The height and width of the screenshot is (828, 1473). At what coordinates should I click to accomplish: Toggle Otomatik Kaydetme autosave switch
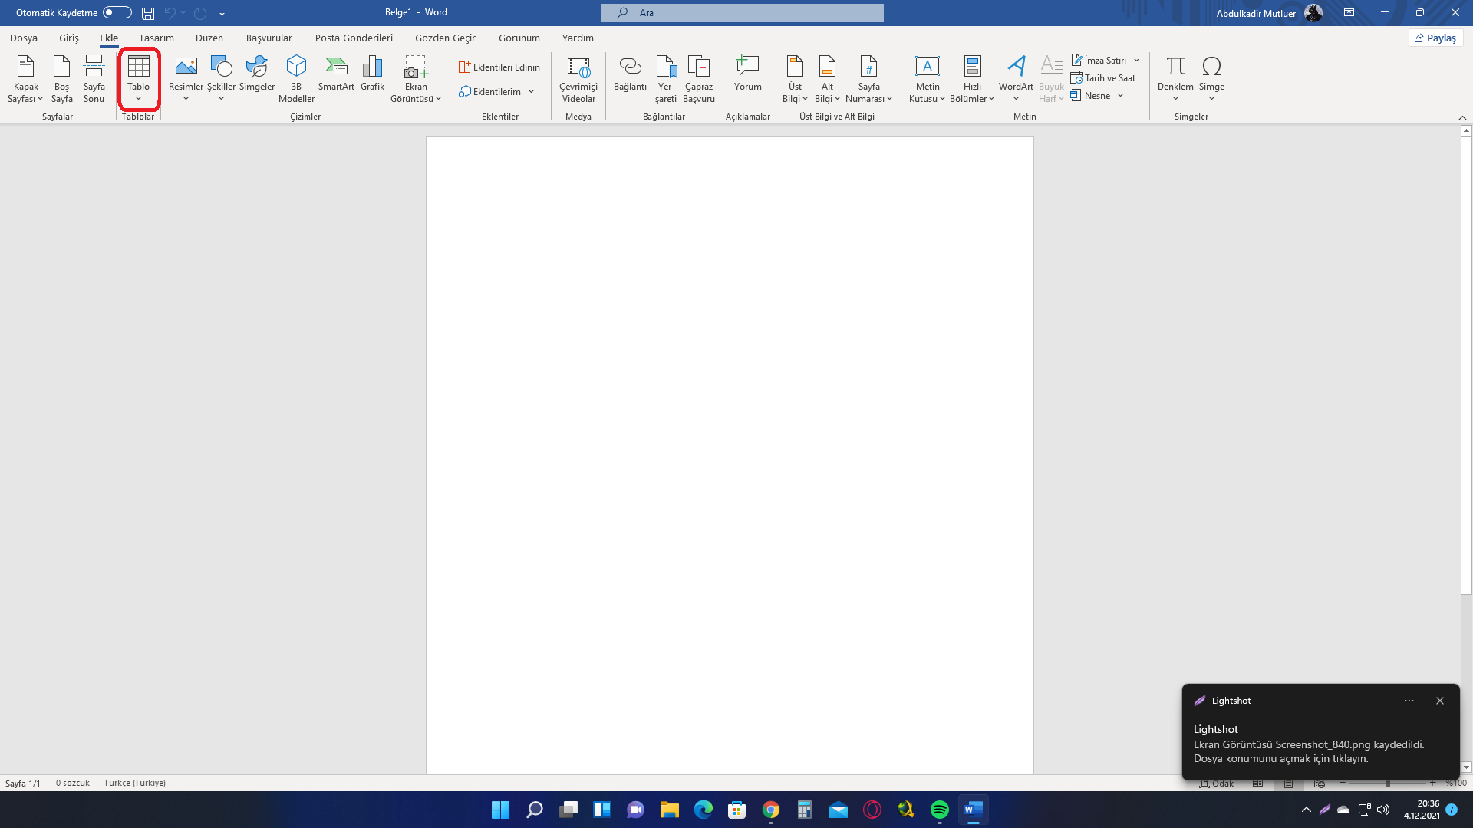point(117,12)
